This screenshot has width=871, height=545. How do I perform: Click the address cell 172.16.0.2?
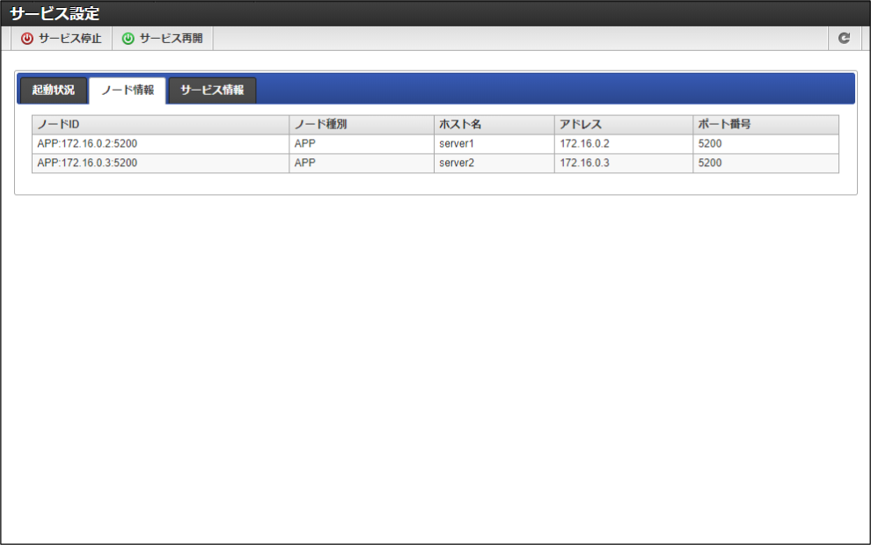click(x=624, y=144)
